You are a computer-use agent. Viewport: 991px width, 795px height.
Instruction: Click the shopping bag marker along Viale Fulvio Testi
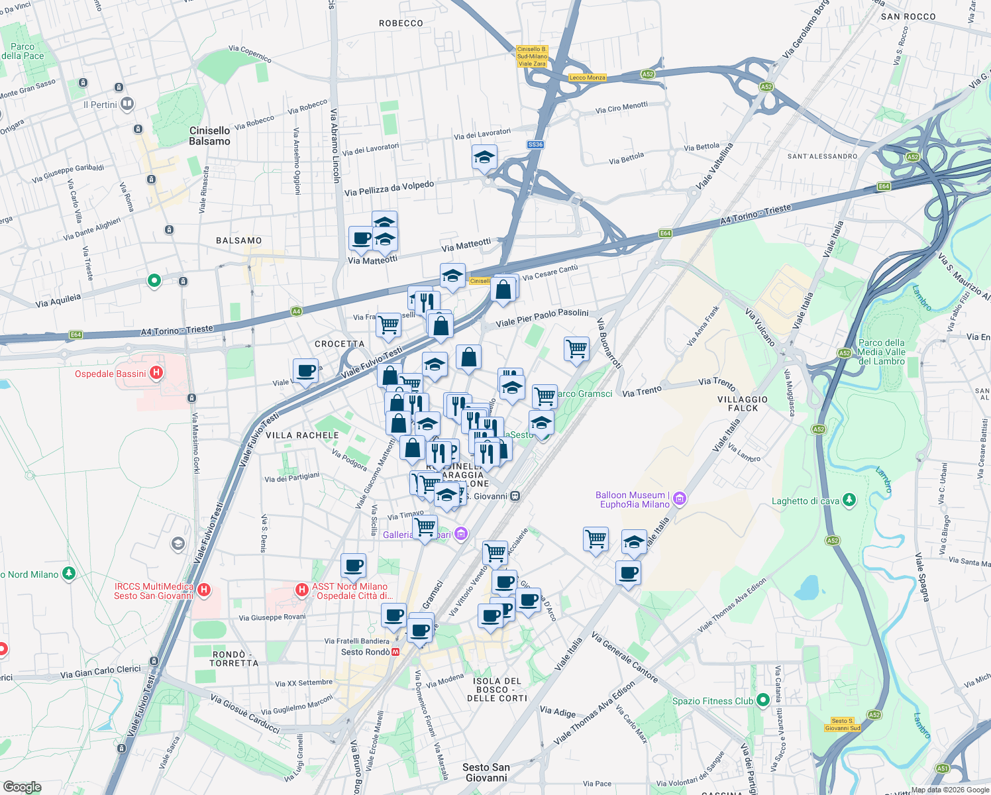391,374
